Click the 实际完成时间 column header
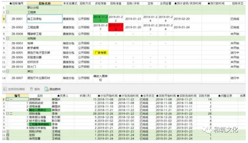The width and height of the screenshot is (248, 143). click(x=186, y=96)
